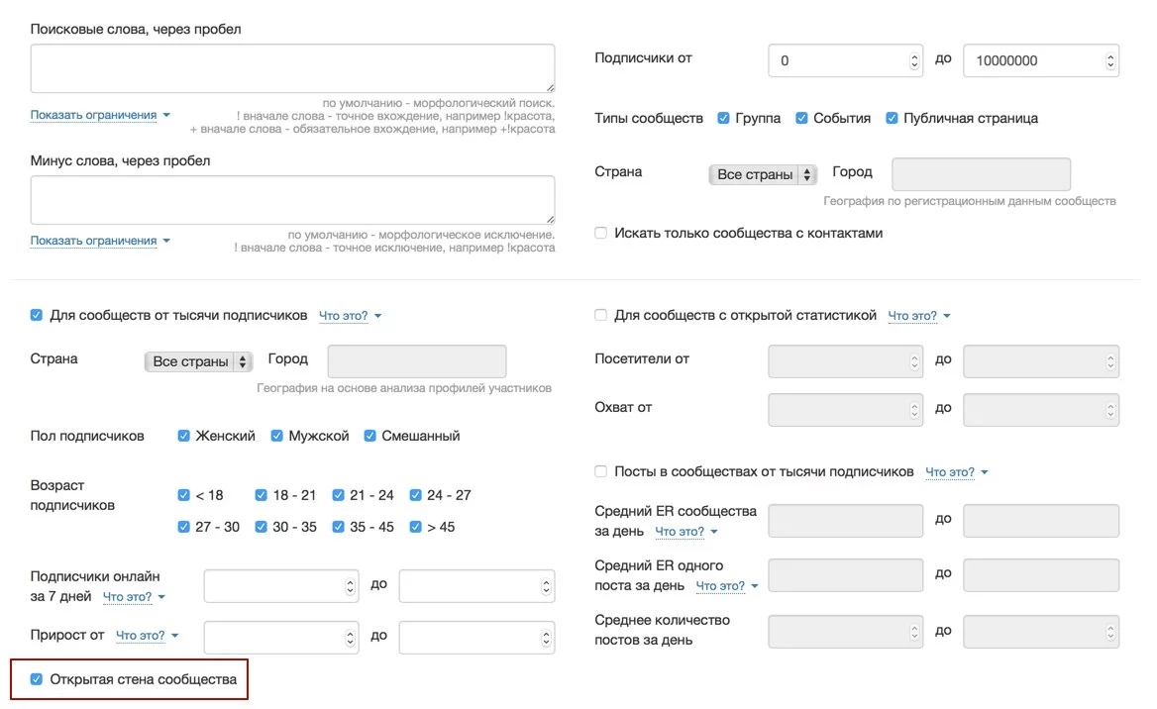
Task: Enable 'Искать только сообщества с контактами'
Action: click(x=600, y=233)
